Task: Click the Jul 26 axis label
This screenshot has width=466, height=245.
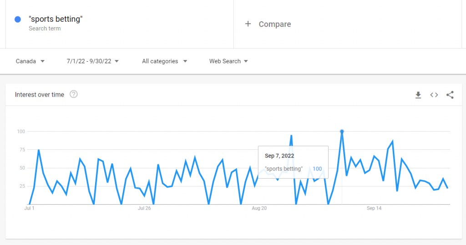Action: pyautogui.click(x=144, y=208)
